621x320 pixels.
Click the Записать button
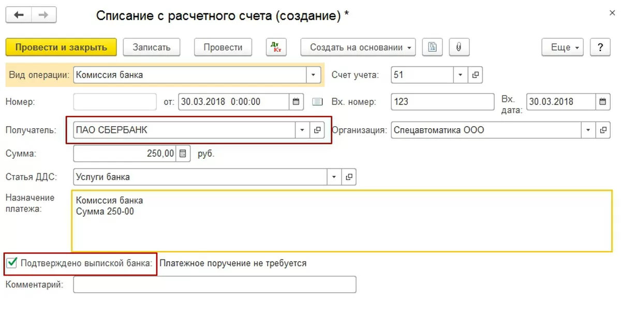click(x=152, y=47)
